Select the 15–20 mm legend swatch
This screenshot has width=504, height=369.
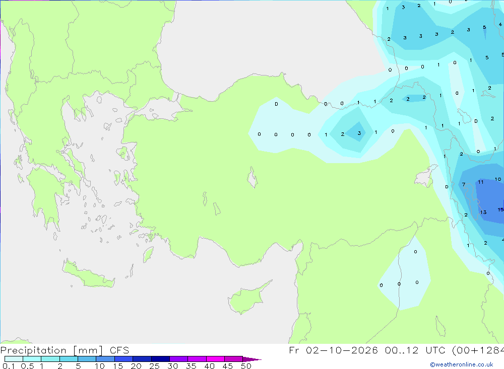[123, 359]
